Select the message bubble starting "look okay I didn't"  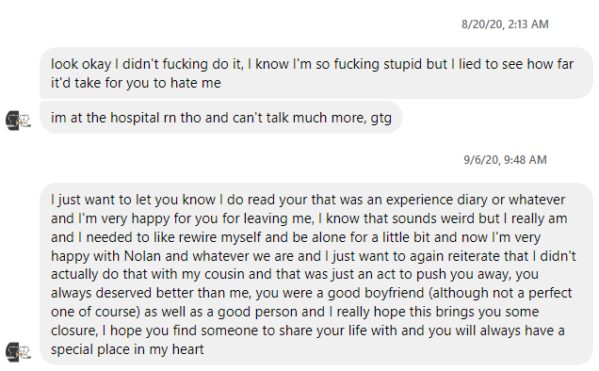(x=316, y=73)
